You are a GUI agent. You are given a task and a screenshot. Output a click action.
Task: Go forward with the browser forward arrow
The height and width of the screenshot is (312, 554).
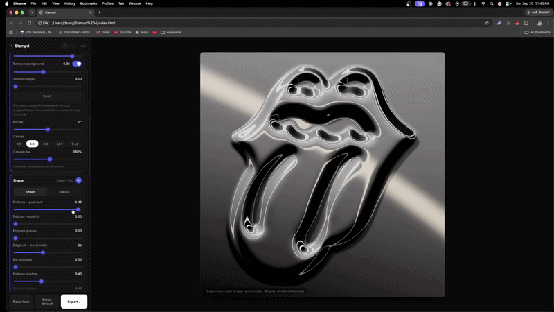point(21,23)
